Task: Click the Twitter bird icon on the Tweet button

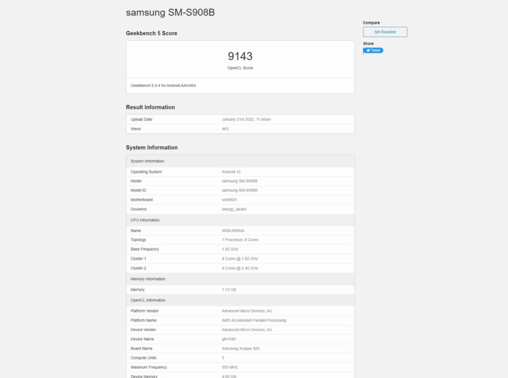Action: tap(367, 50)
